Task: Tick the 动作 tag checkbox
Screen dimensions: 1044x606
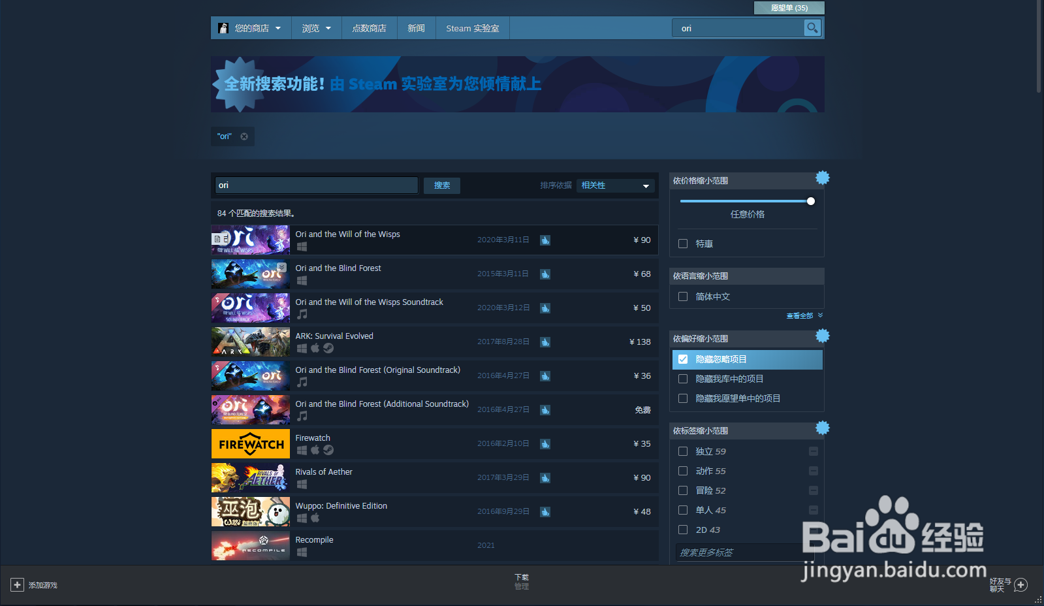Action: (683, 471)
